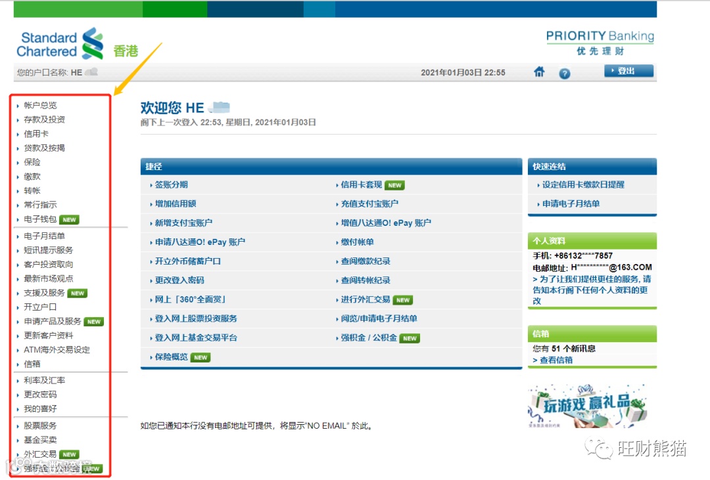Open 开立户口 in left menu
Viewport: 710px width, 480px height.
40,307
